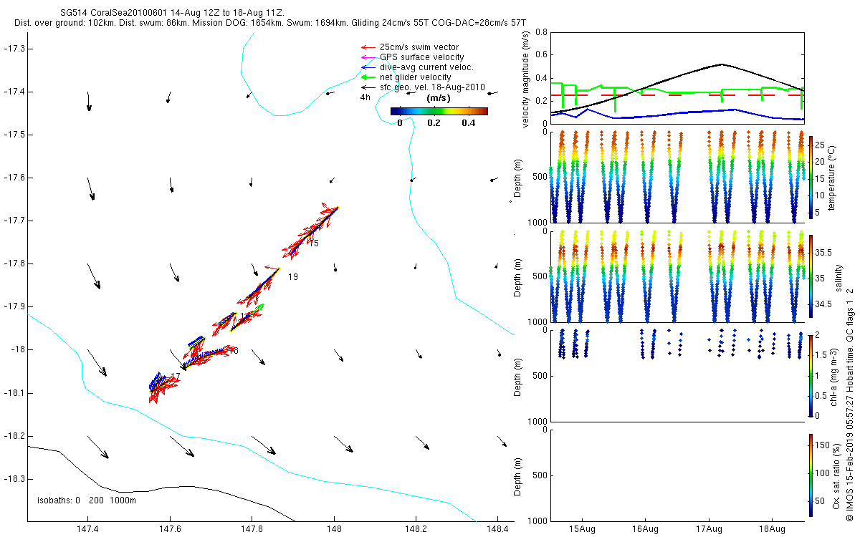Click the isobaths 0 200 1000m label
The height and width of the screenshot is (537, 860).
tap(87, 500)
